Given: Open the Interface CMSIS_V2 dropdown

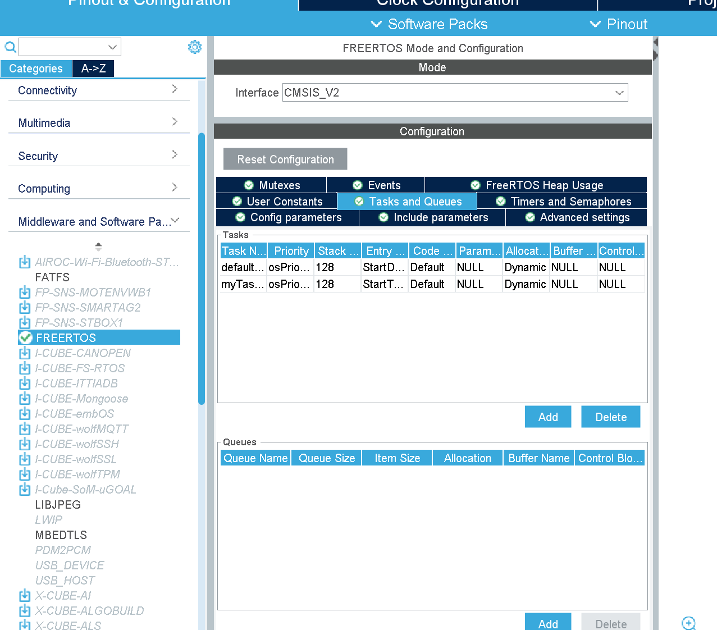Looking at the screenshot, I should 619,93.
